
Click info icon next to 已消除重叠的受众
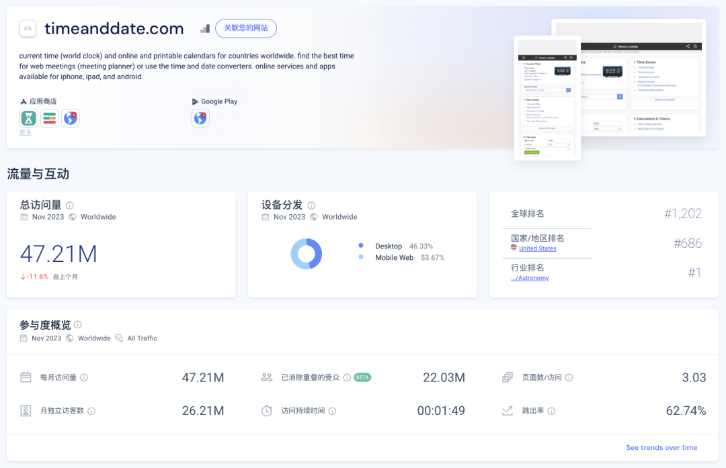pos(347,377)
